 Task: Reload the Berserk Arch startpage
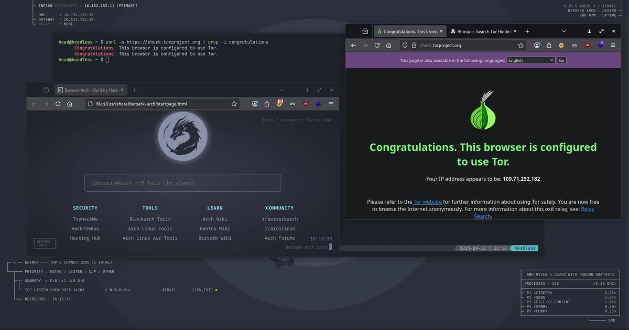tap(58, 104)
